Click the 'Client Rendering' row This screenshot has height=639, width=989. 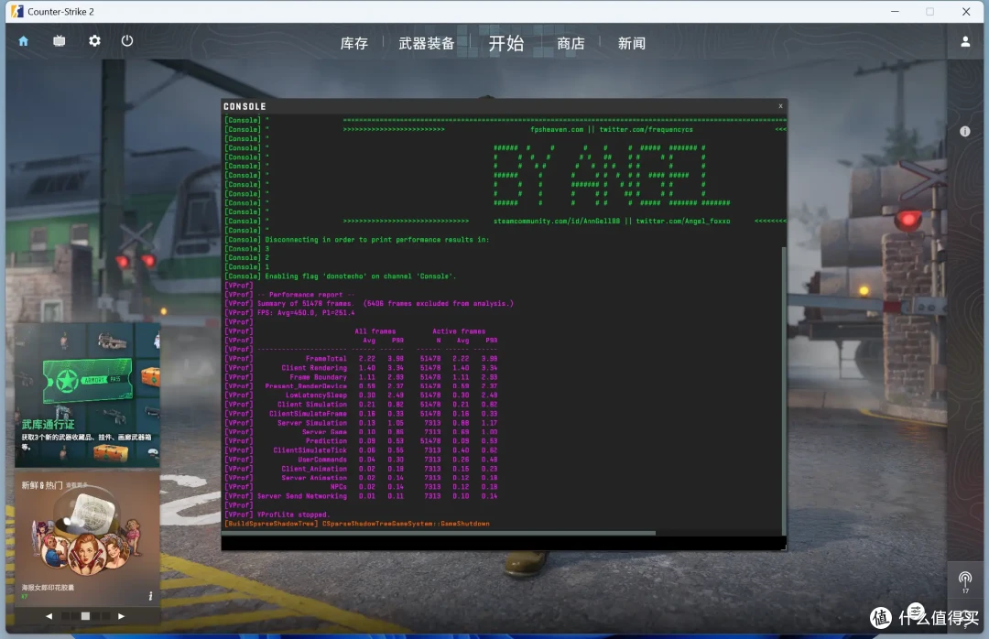(362, 368)
